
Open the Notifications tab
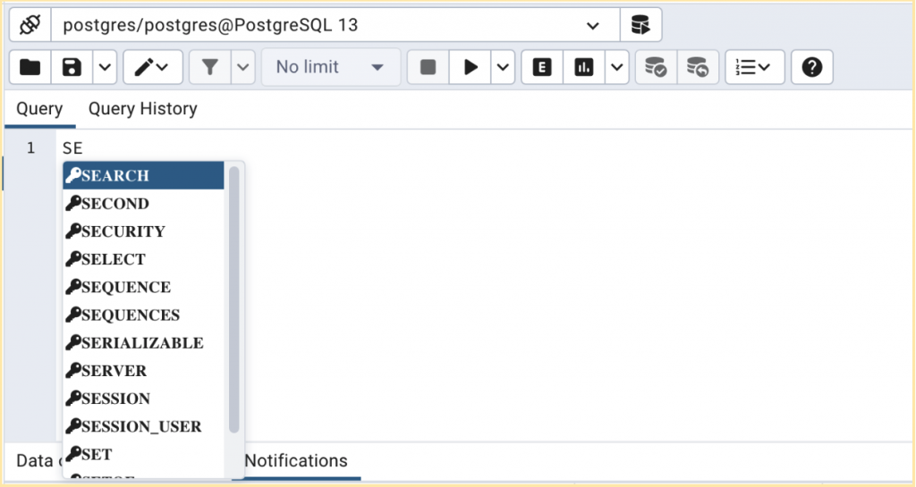click(296, 461)
